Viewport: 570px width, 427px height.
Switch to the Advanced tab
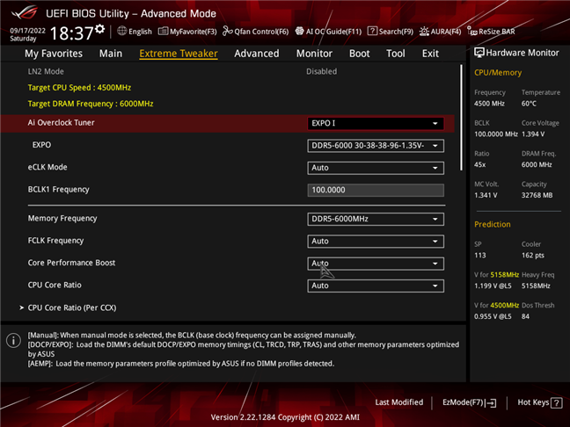256,54
